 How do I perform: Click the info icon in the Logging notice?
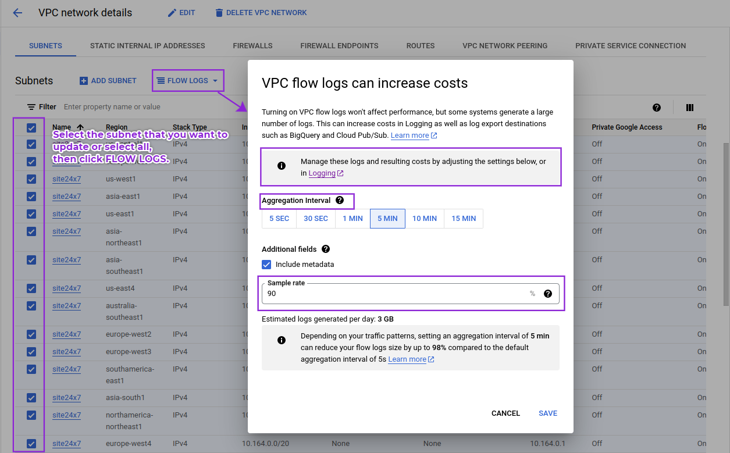click(282, 165)
